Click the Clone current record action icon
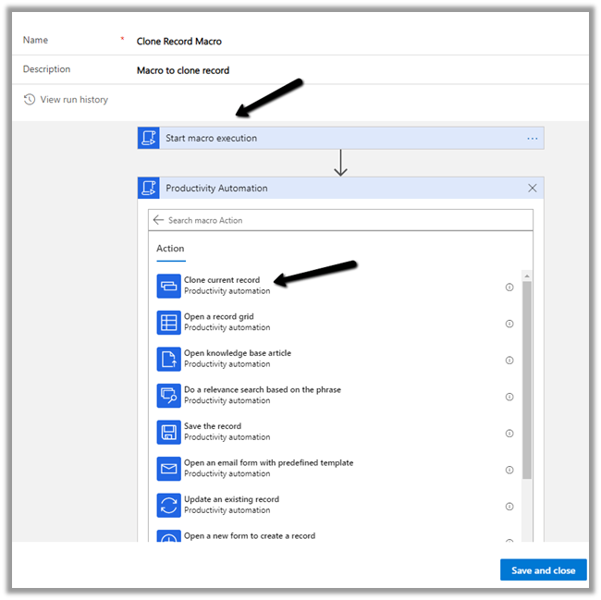Viewport: 601px width, 600px height. point(168,286)
